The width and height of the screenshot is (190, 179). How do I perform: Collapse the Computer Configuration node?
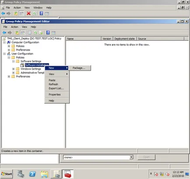coord(4,42)
